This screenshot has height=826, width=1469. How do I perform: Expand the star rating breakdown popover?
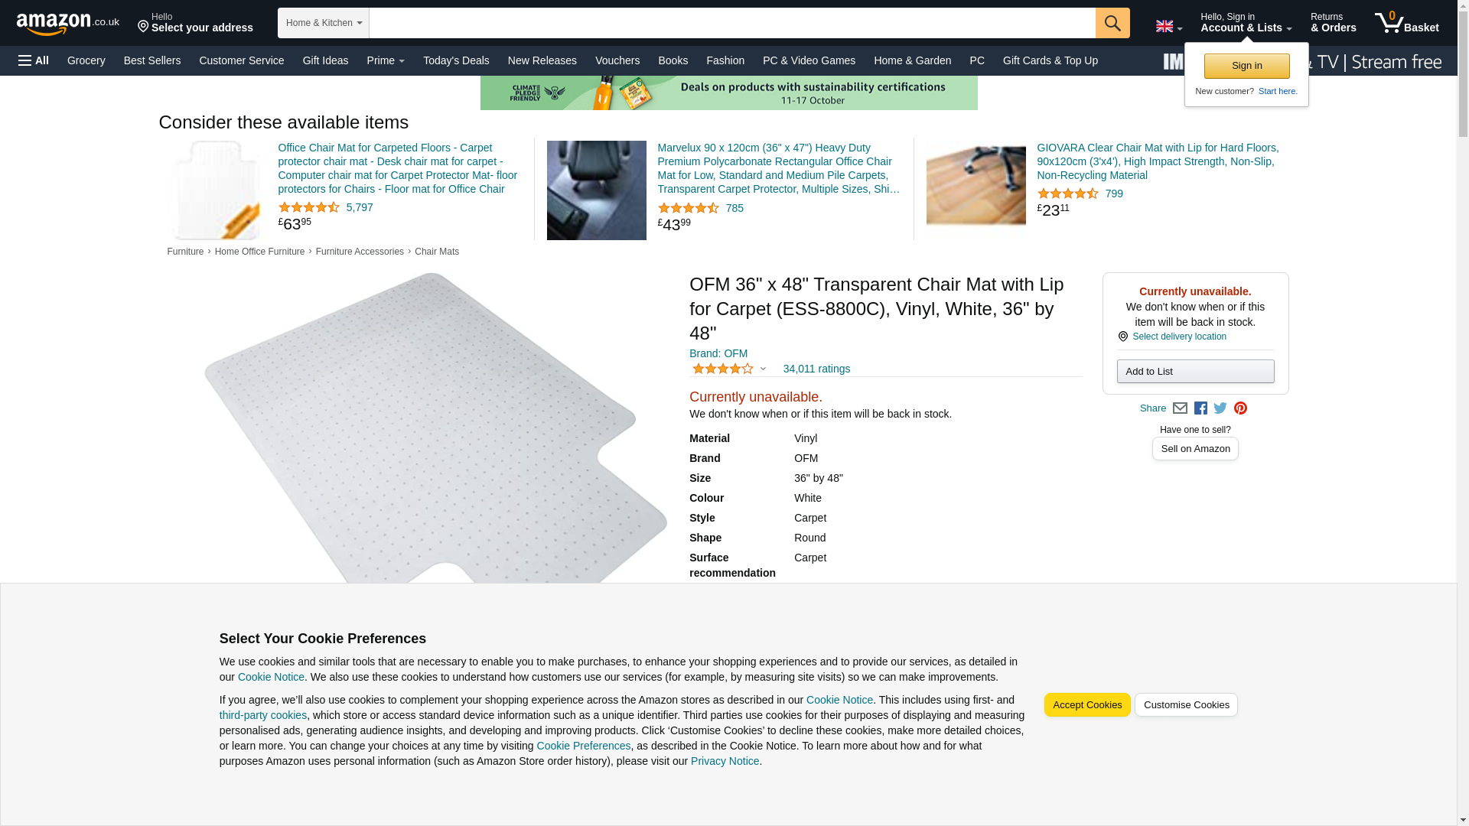728,369
